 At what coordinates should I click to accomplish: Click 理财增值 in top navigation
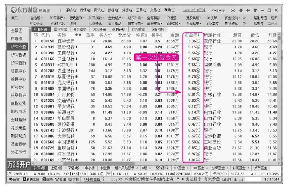coord(260,18)
